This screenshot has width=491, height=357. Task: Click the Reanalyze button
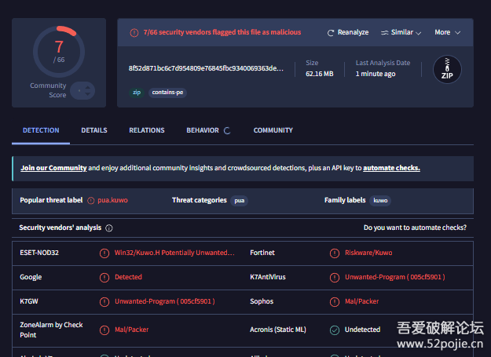[348, 32]
